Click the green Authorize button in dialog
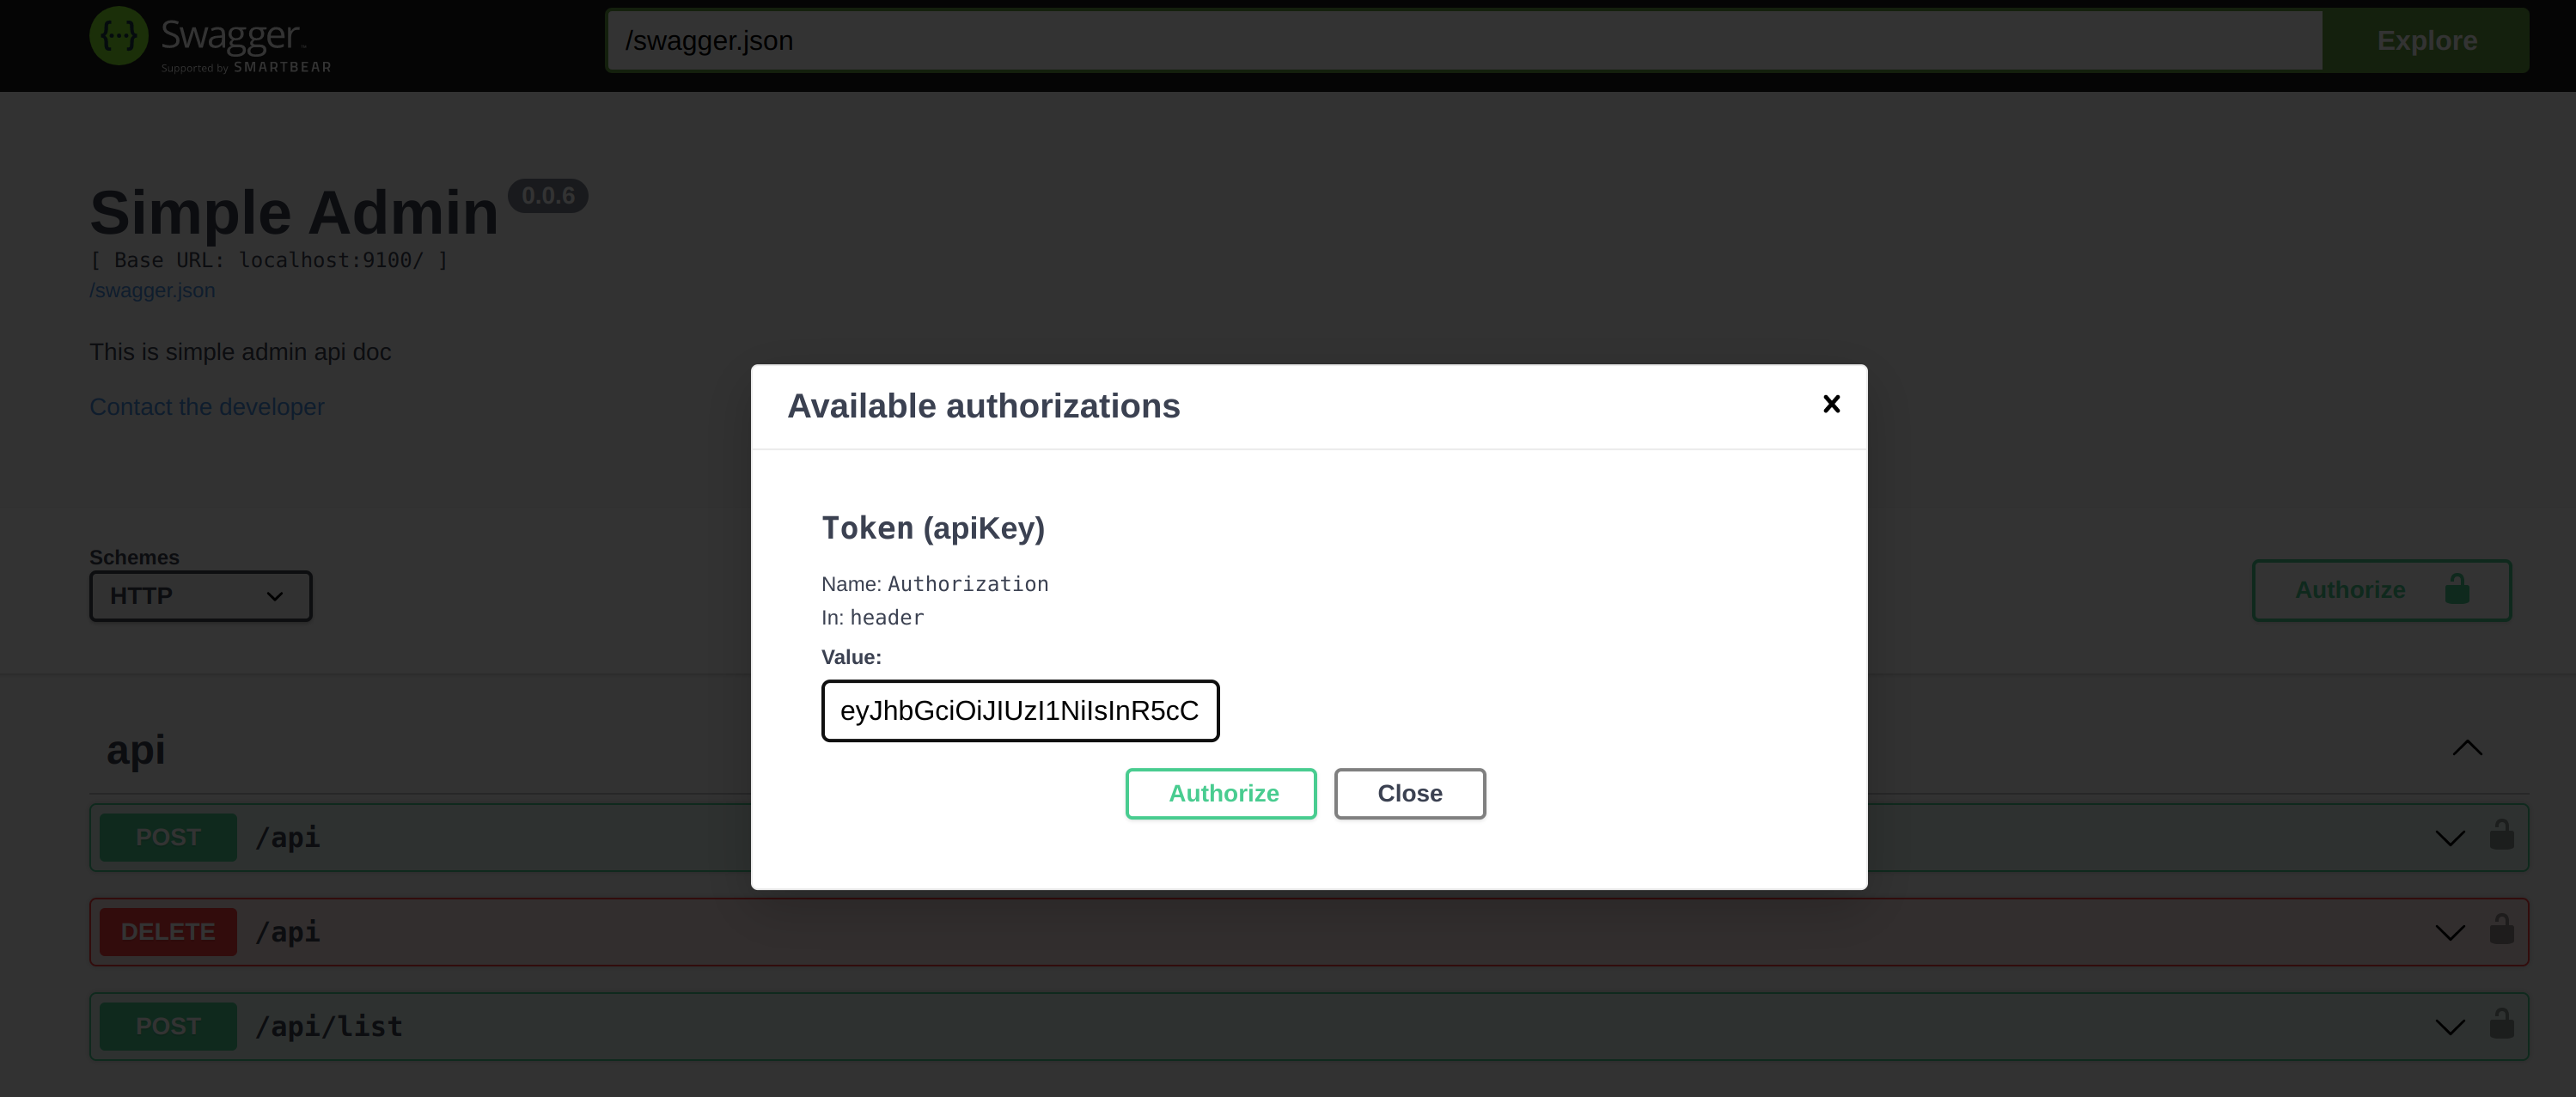This screenshot has width=2576, height=1097. 1221,794
